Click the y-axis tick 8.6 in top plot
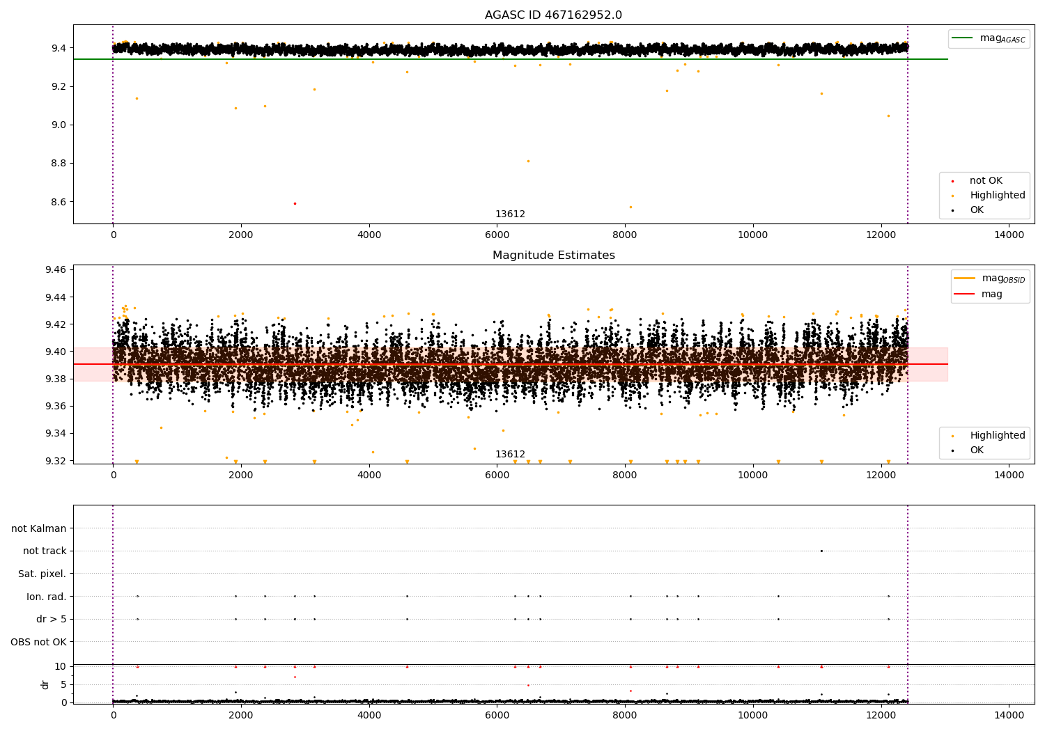The width and height of the screenshot is (1045, 731). 57,202
